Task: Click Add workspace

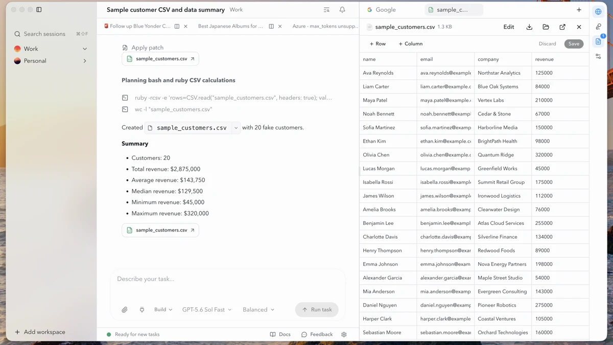Action: tap(40, 332)
